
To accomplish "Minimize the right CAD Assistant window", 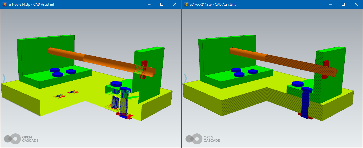I will [330, 4].
